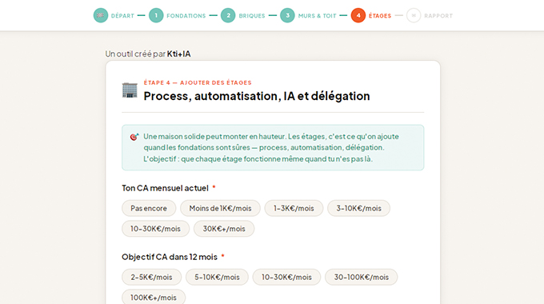Click the active step 4 Étages circle

[x=358, y=15]
